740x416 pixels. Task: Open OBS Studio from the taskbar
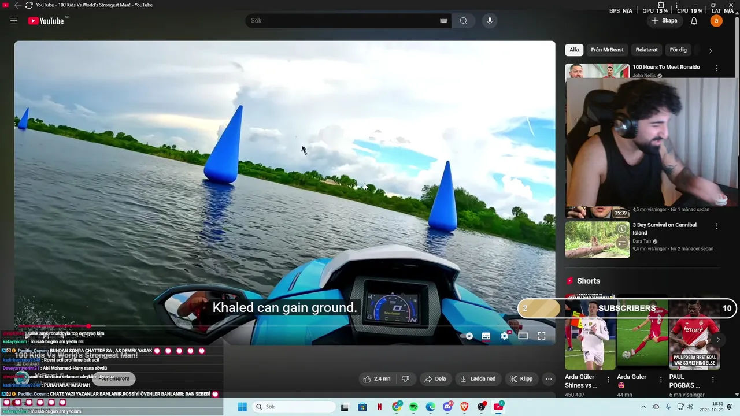click(482, 407)
